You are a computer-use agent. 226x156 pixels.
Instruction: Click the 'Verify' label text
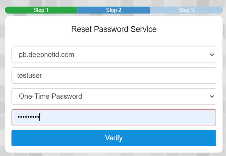coord(114,138)
